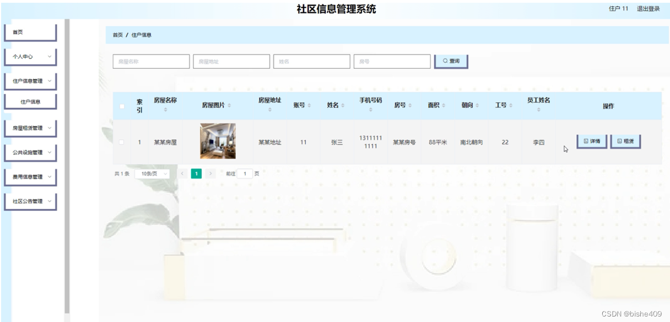
Task: Sort by 账号 column arrows
Action: (x=309, y=106)
